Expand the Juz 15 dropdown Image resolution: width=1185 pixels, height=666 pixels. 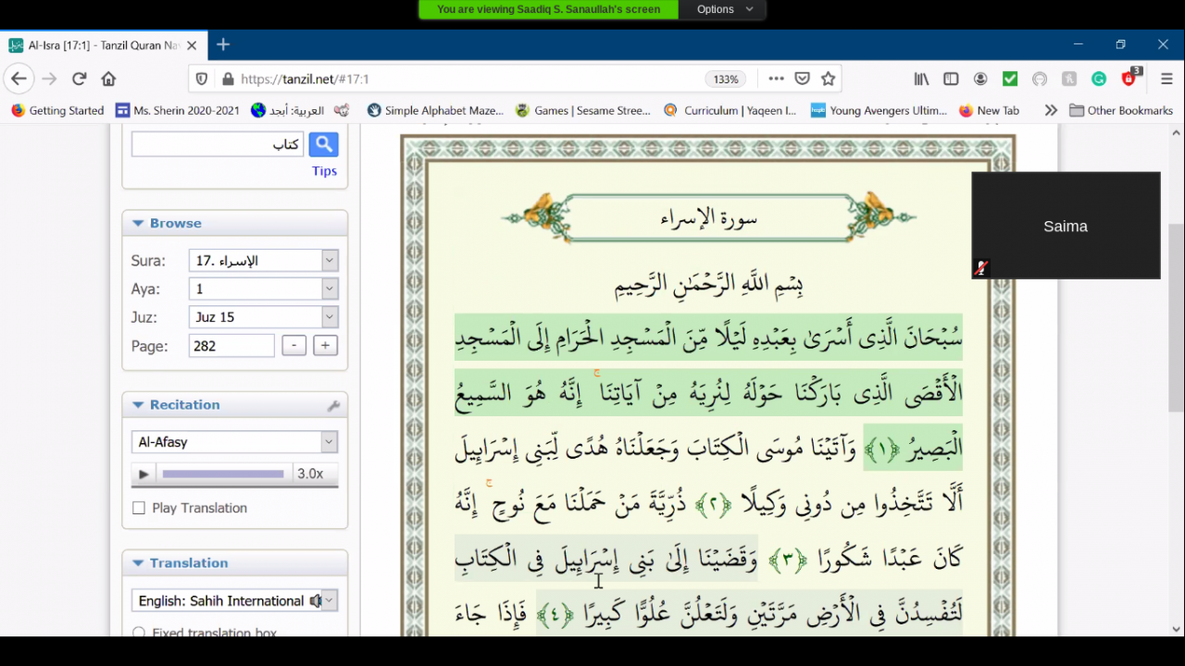pos(329,317)
